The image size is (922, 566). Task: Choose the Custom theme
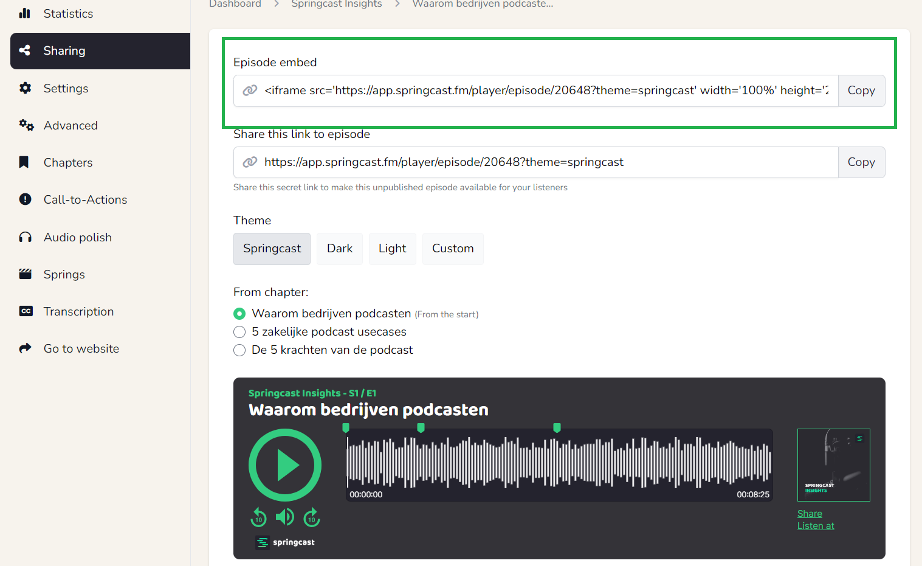coord(453,249)
